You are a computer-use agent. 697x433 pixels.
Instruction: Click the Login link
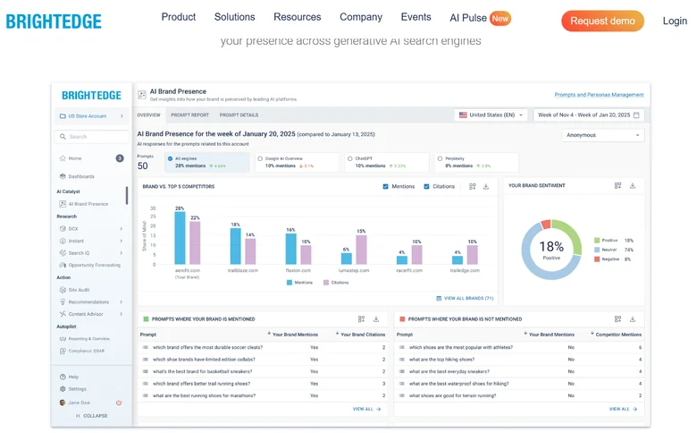point(675,21)
